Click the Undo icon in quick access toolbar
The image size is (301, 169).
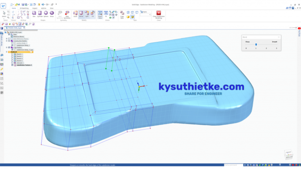click(43, 4)
